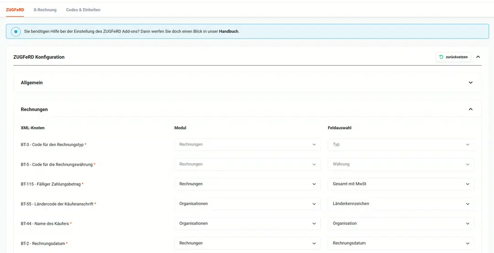Screen dimensions: 494x253
Task: Click the Allgemein section title
Action: pyautogui.click(x=32, y=83)
